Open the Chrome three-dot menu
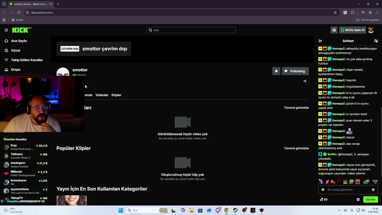The image size is (382, 215). tap(378, 13)
